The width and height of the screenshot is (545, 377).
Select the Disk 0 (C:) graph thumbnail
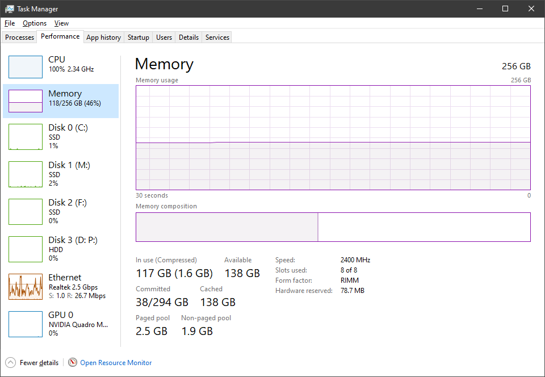point(26,137)
